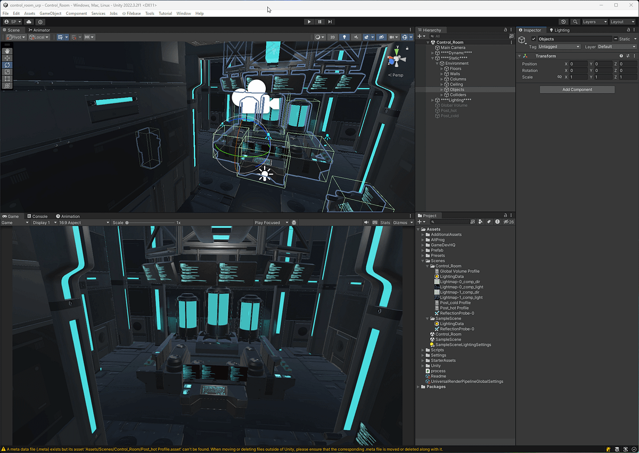639x453 pixels.
Task: Select the Hand view tool
Action: pyautogui.click(x=7, y=51)
